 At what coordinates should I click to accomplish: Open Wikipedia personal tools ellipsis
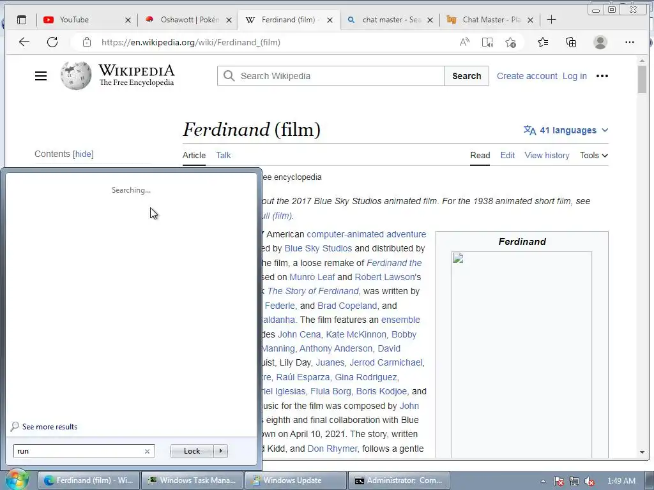(x=602, y=76)
